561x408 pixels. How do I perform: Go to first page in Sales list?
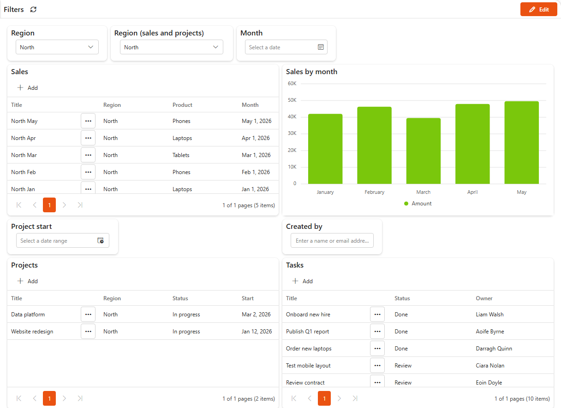[x=19, y=205]
